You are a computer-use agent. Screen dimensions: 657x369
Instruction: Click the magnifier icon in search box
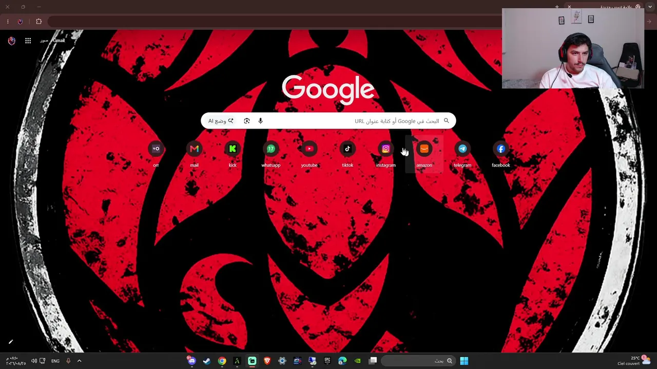447,121
